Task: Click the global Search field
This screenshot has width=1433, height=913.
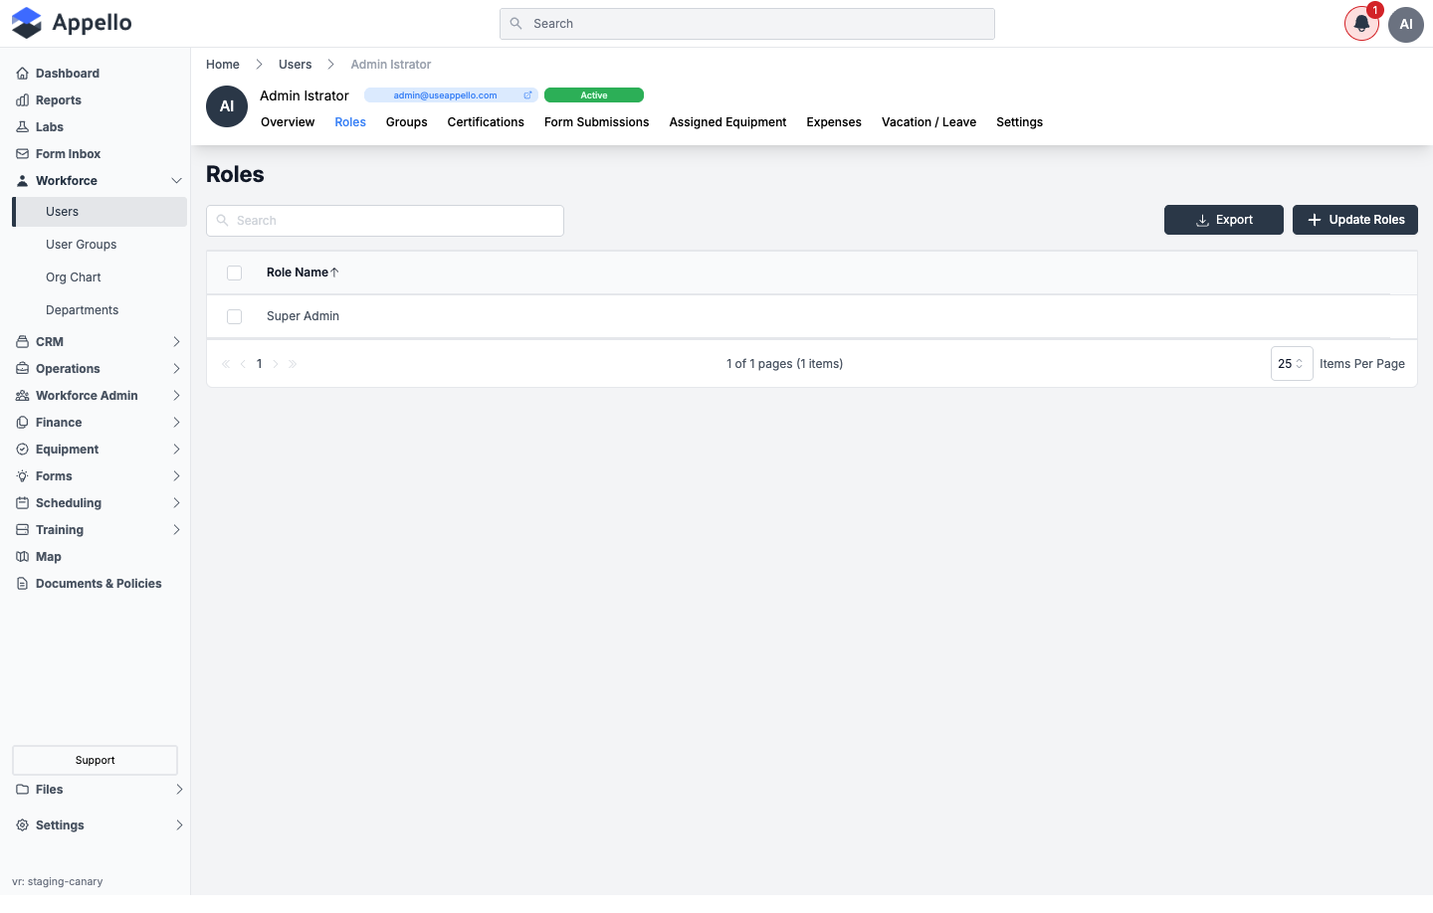Action: tap(747, 24)
